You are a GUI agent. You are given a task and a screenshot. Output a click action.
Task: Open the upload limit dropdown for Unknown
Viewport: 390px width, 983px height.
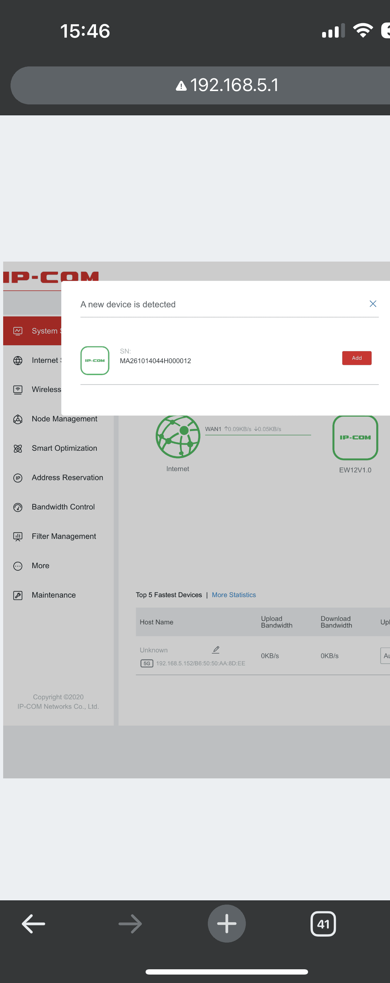pyautogui.click(x=385, y=656)
